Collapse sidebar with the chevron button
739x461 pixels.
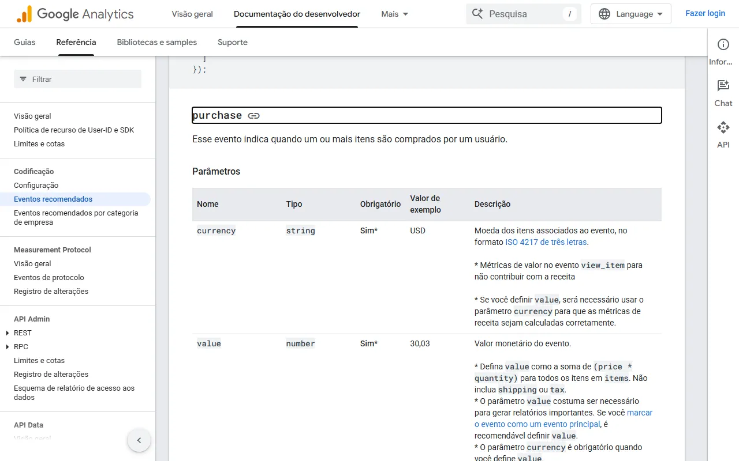[139, 440]
